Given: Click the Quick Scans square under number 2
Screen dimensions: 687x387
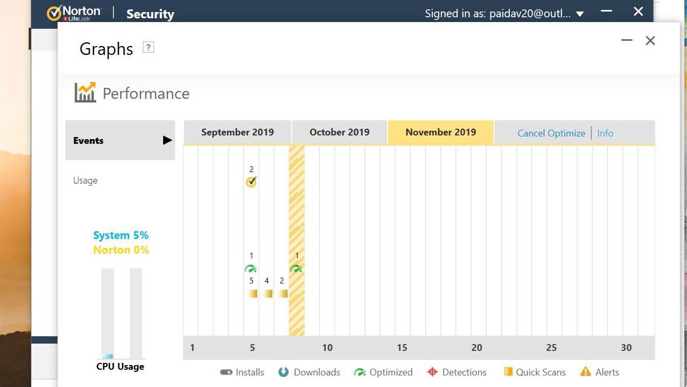Looking at the screenshot, I should point(283,293).
